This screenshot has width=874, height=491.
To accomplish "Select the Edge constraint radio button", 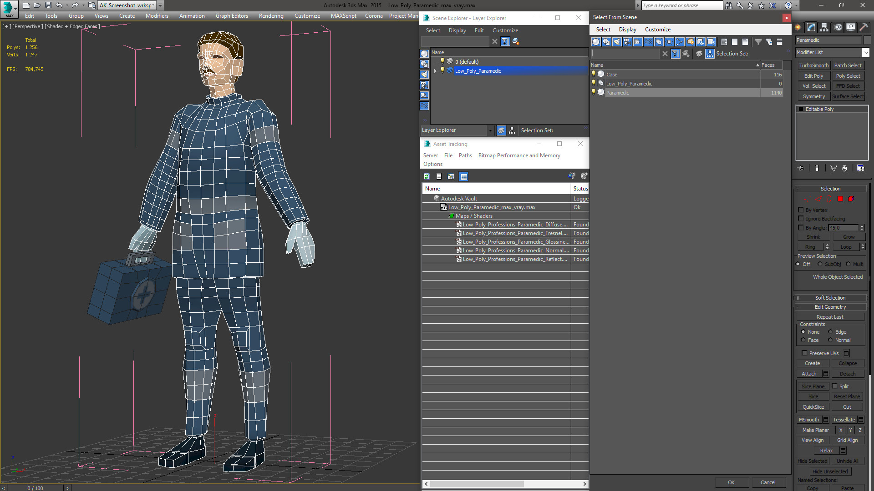I will (830, 332).
